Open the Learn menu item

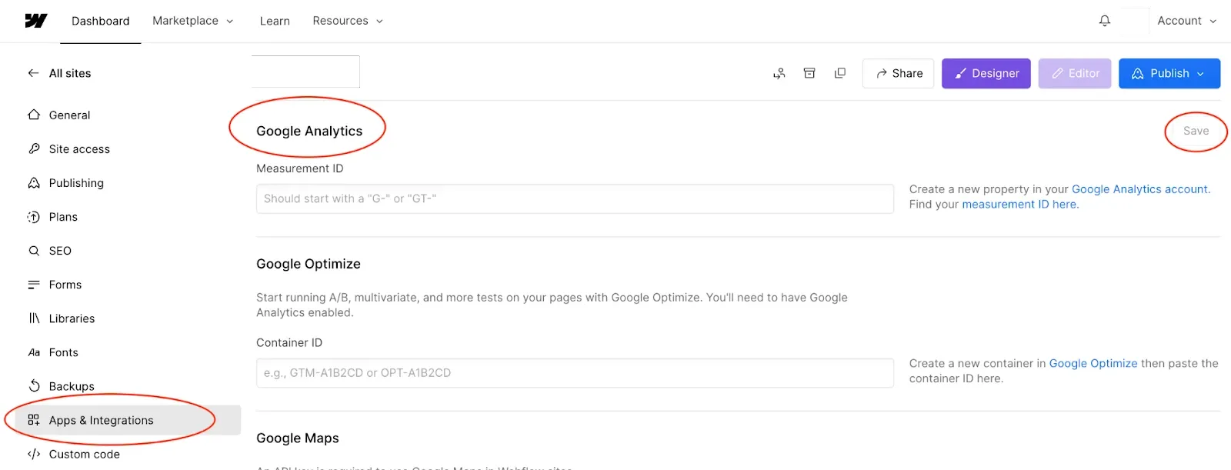275,21
